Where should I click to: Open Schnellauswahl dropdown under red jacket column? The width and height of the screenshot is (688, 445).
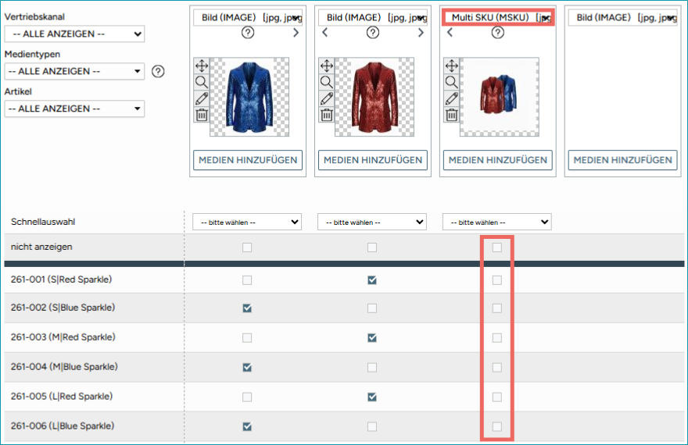point(372,222)
